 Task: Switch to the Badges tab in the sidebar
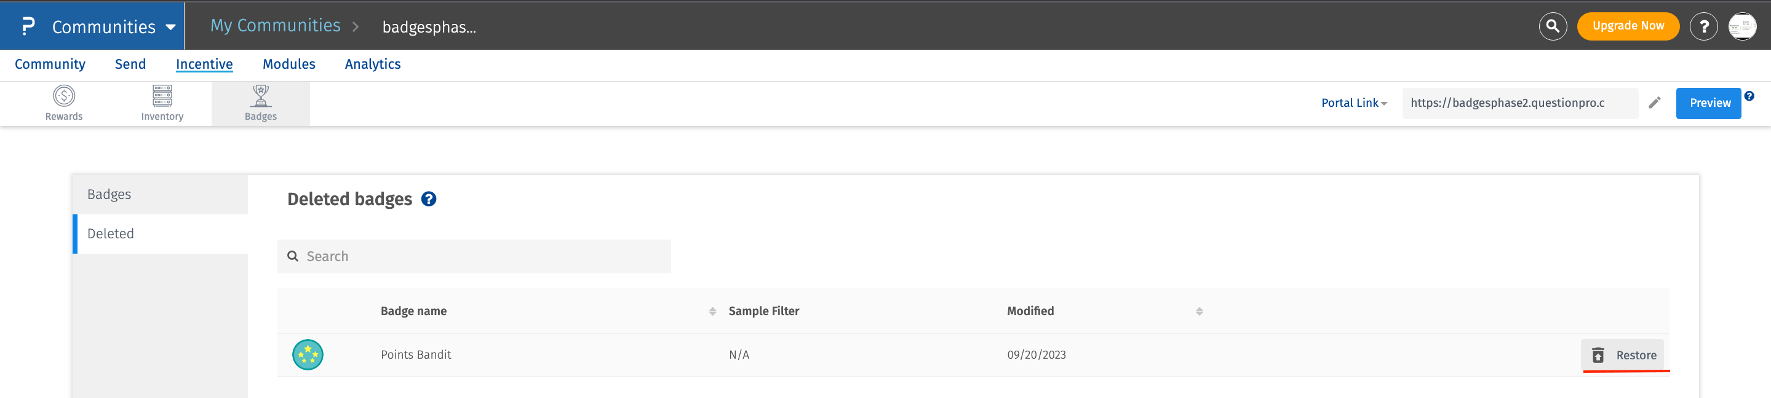pyautogui.click(x=109, y=193)
